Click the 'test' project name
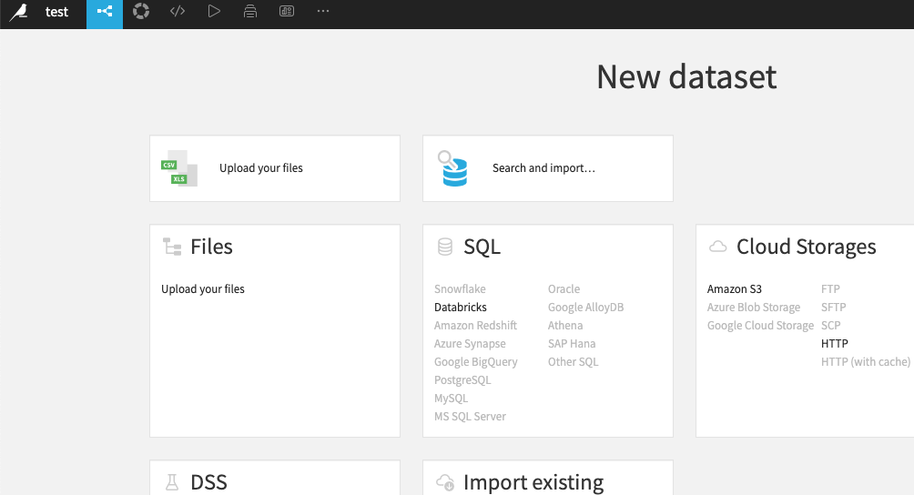Viewport: 914px width, 495px height. (x=56, y=13)
